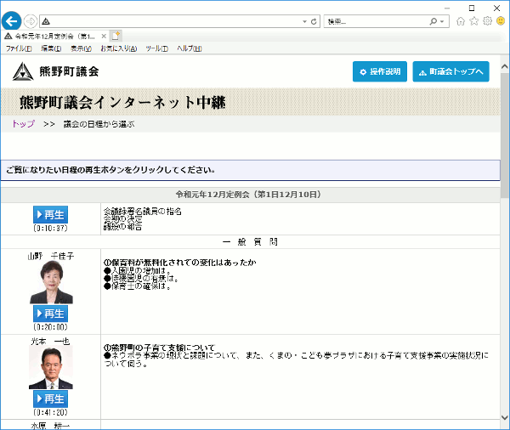The image size is (510, 430).
Task: Click the 山野 千佳子 name label
Action: click(51, 256)
